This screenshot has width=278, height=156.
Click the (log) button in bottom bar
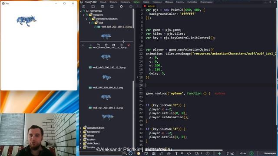(x=230, y=153)
